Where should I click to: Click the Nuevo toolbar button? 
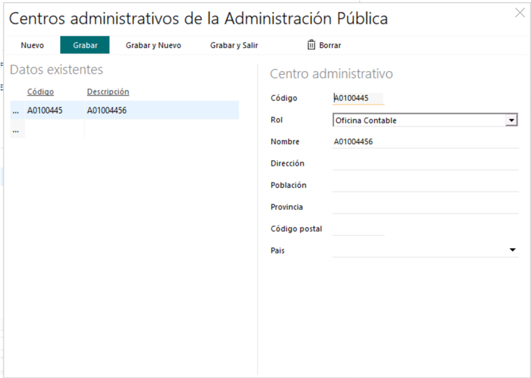32,45
